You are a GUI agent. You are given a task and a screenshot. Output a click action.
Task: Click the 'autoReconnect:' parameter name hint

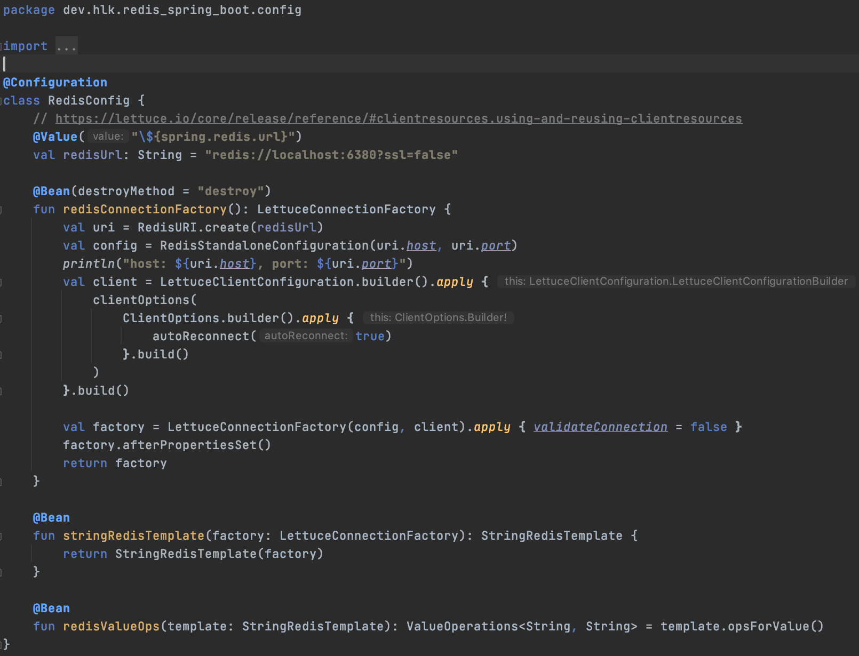pos(306,335)
